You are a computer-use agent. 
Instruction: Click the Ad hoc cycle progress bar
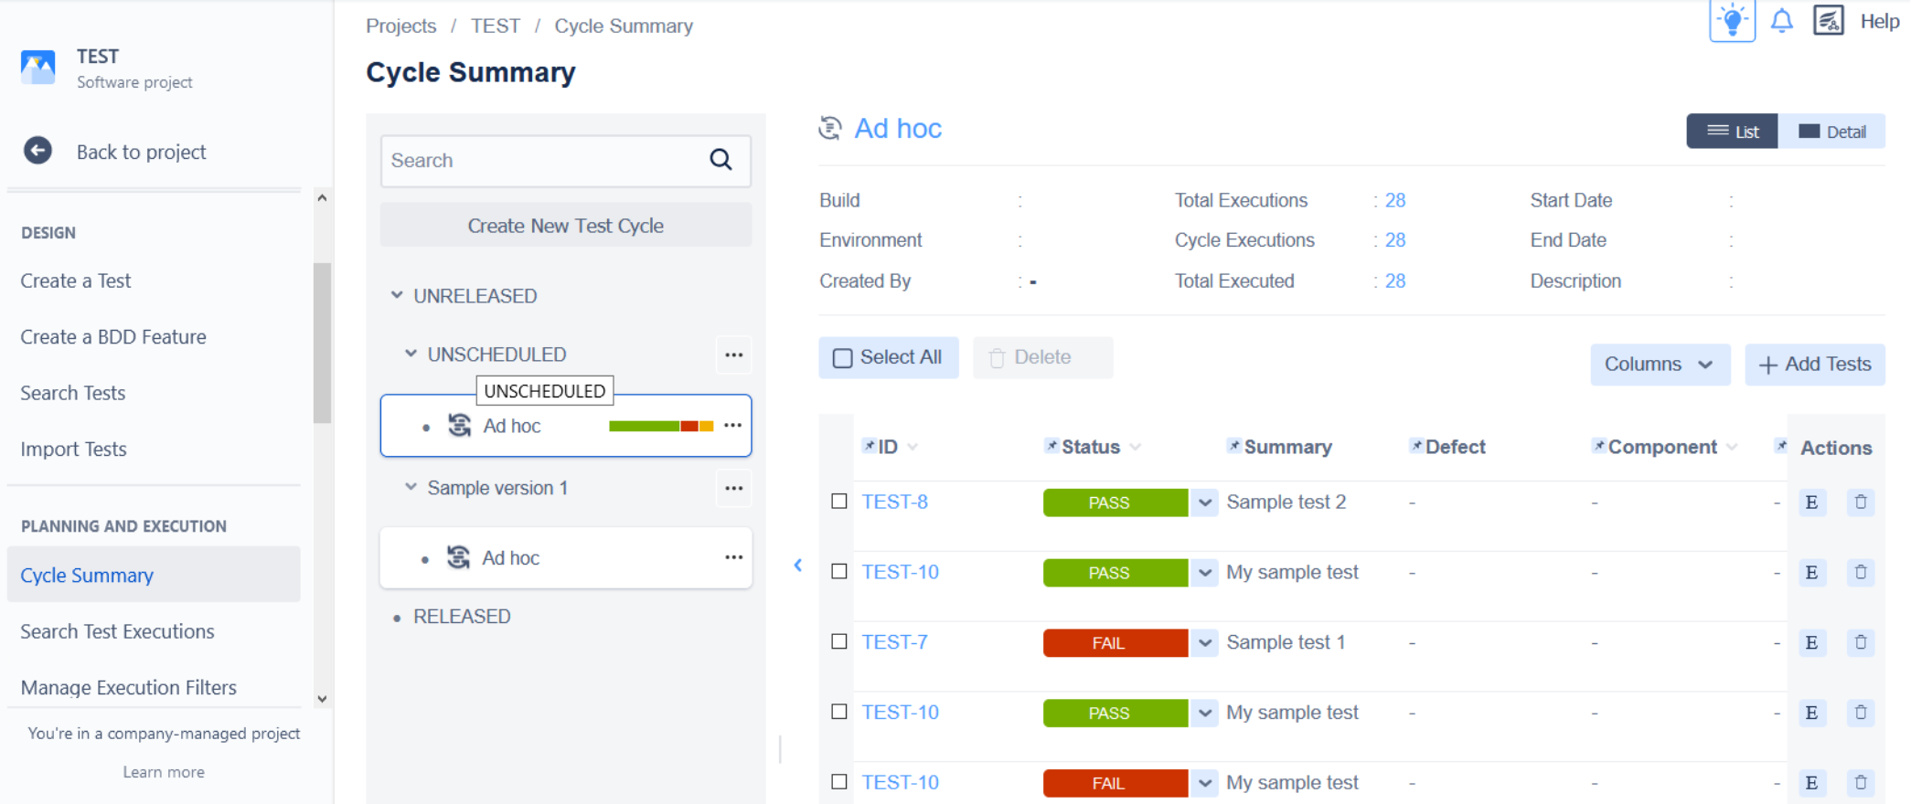(x=660, y=426)
